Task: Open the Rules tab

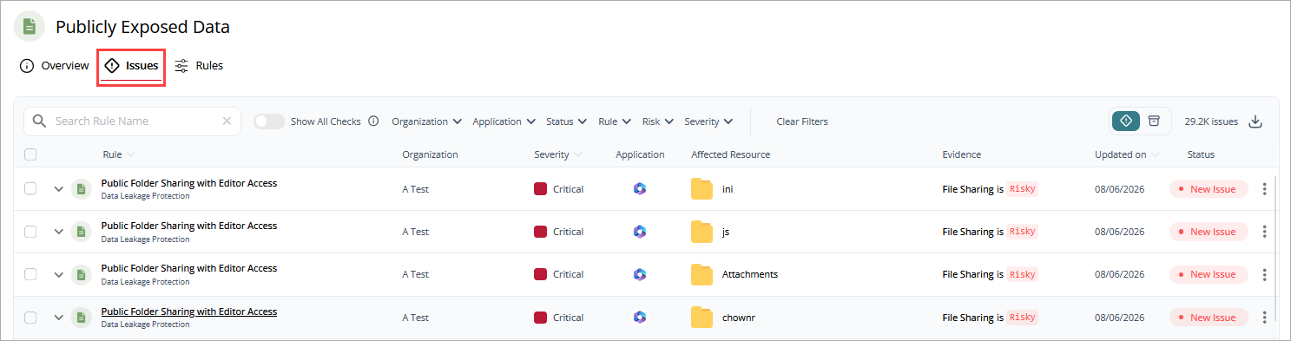Action: pyautogui.click(x=199, y=65)
